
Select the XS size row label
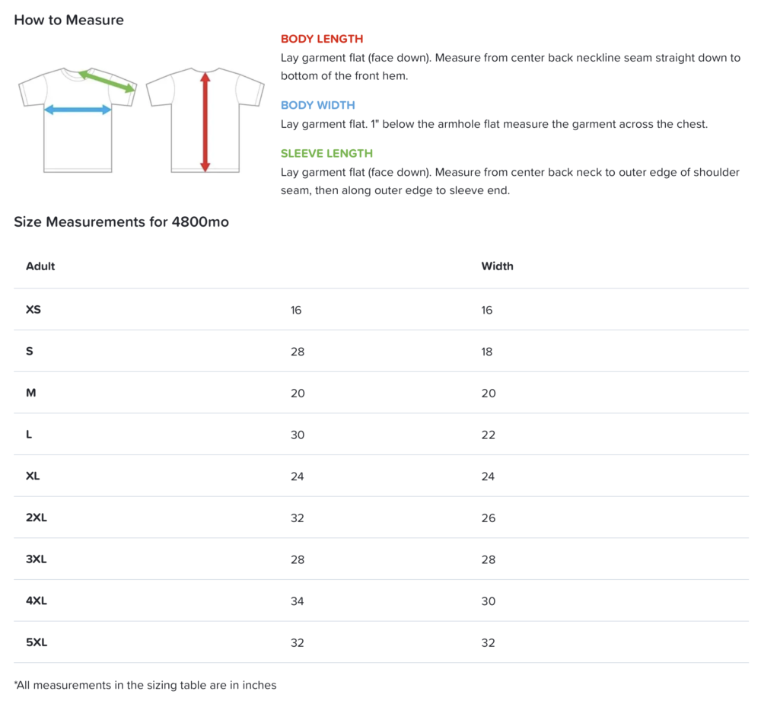(33, 310)
